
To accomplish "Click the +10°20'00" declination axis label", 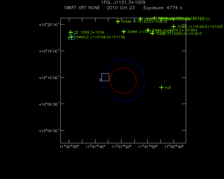I will coord(49,25).
